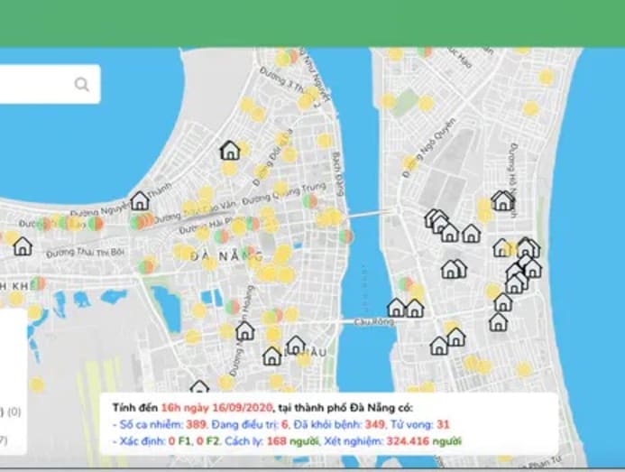This screenshot has width=625, height=472.
Task: Click house marker above Đường Thái Thị Bôi
Action: coord(23,245)
